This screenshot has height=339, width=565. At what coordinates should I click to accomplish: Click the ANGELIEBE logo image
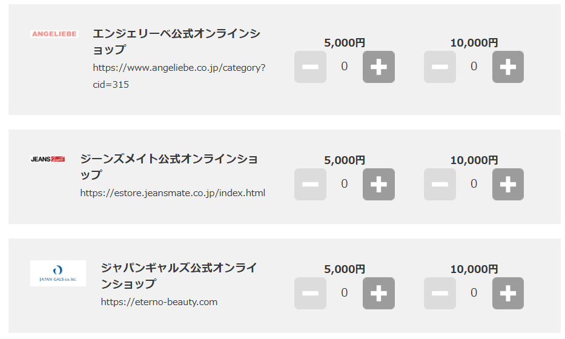tap(54, 35)
